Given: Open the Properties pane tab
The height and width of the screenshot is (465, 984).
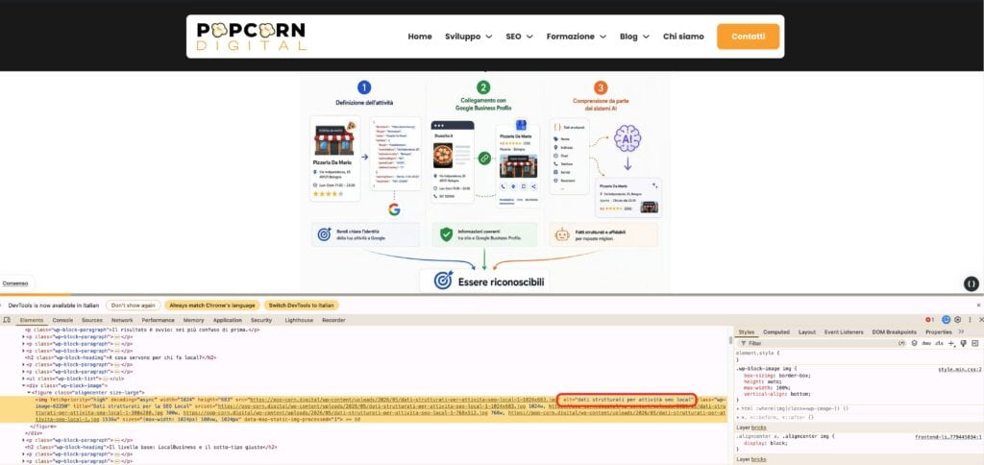Looking at the screenshot, I should click(939, 332).
